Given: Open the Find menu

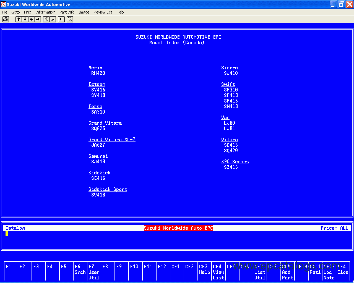Looking at the screenshot, I should 28,12.
